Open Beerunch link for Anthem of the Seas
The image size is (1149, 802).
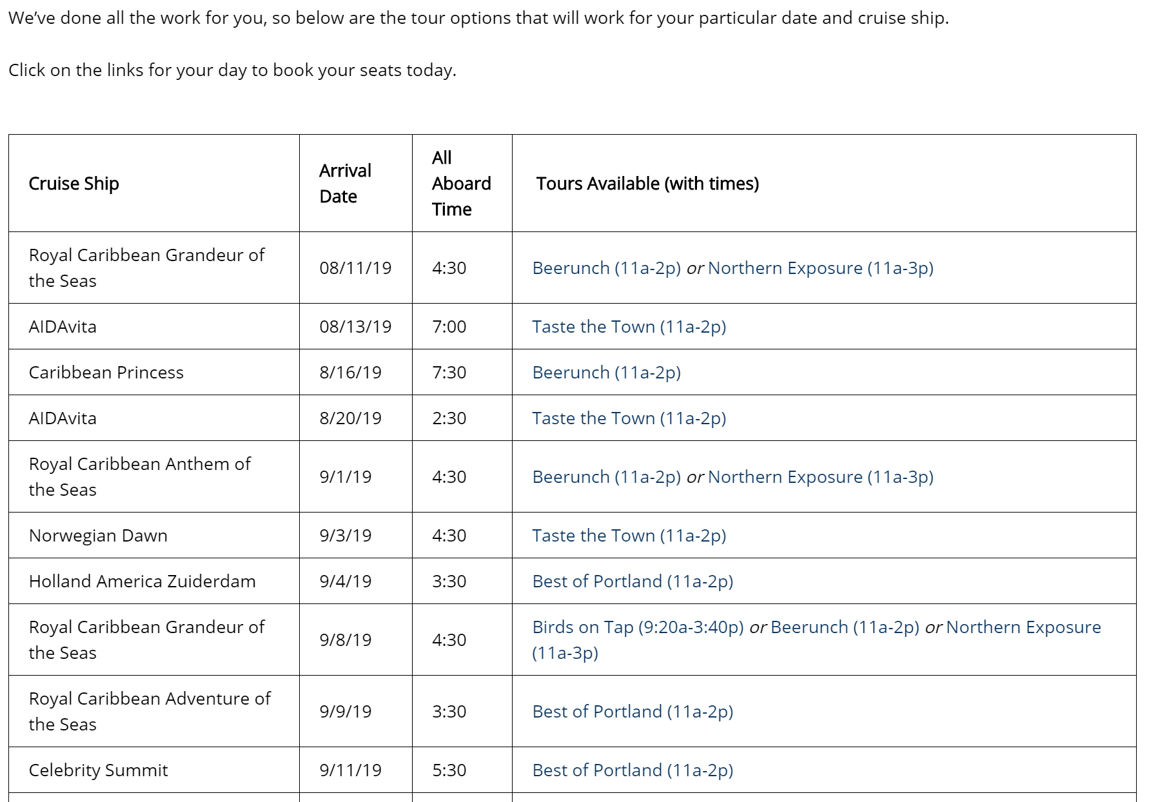(x=606, y=476)
